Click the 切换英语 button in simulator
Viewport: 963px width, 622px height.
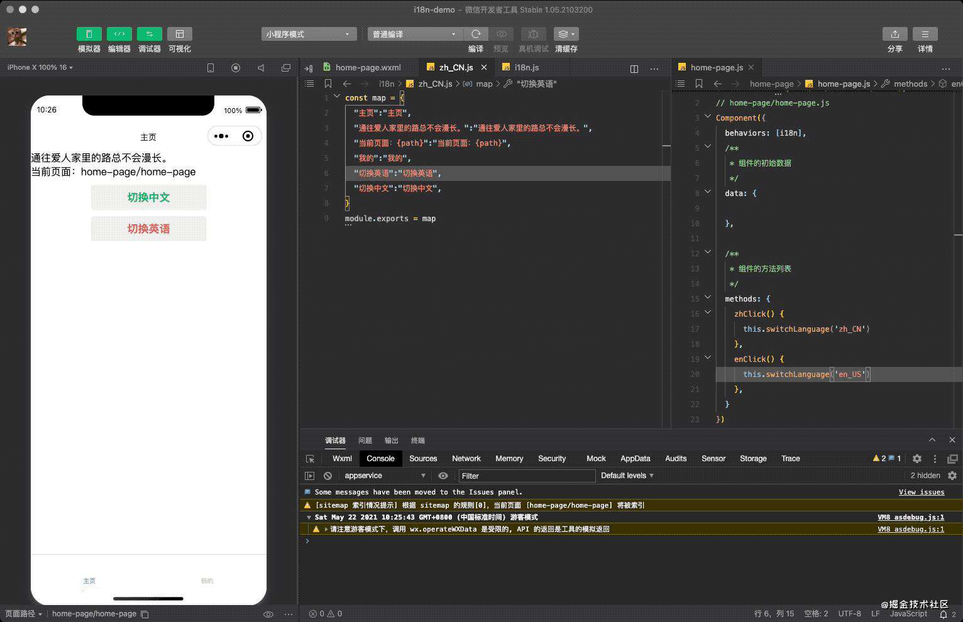(x=148, y=229)
